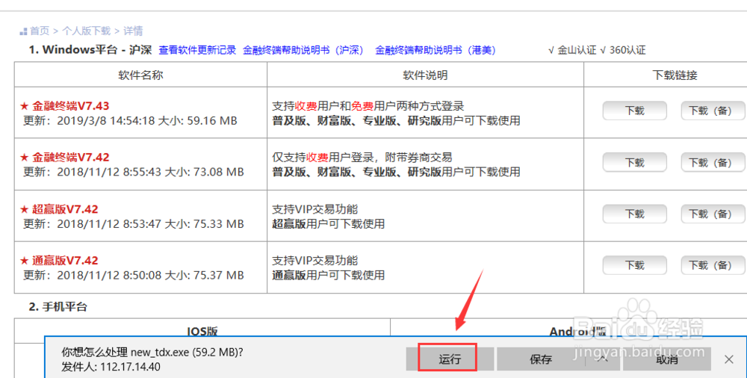Click the 发件人: 112.17.14.40 text

[111, 367]
